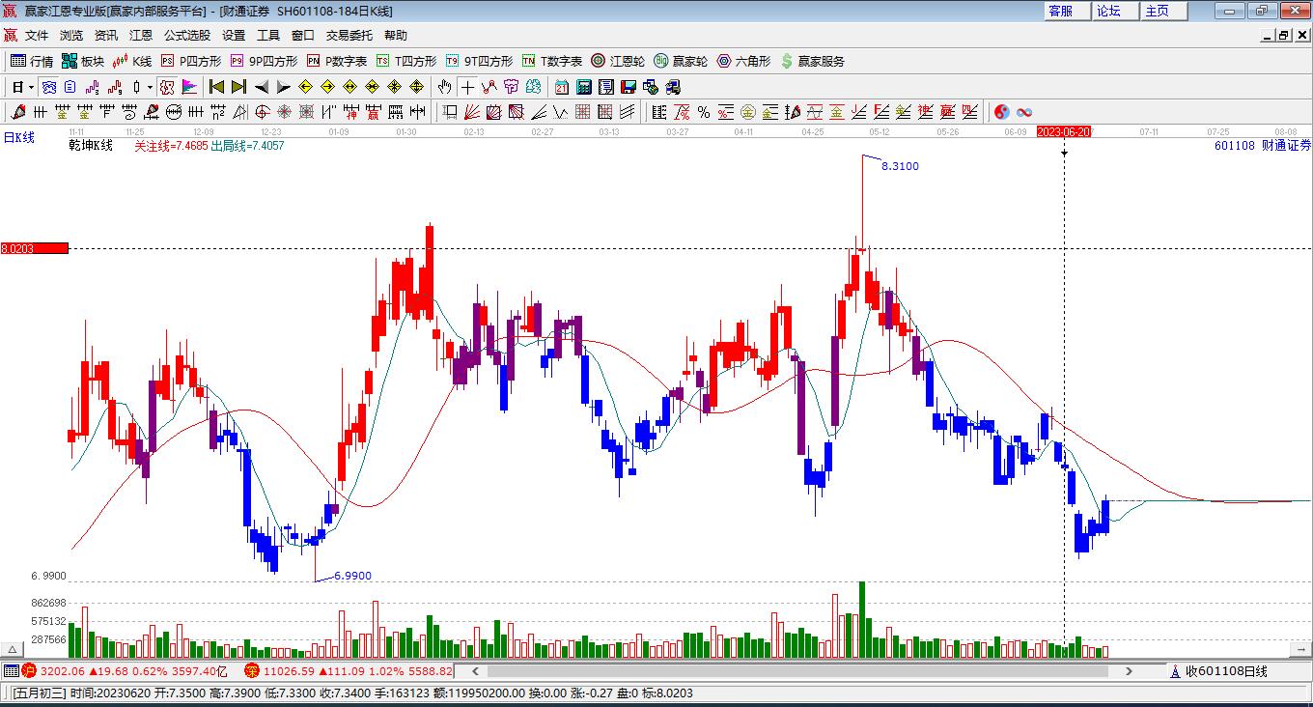
Task: Click the Shenzhen index 11026.59 readout
Action: pos(288,671)
